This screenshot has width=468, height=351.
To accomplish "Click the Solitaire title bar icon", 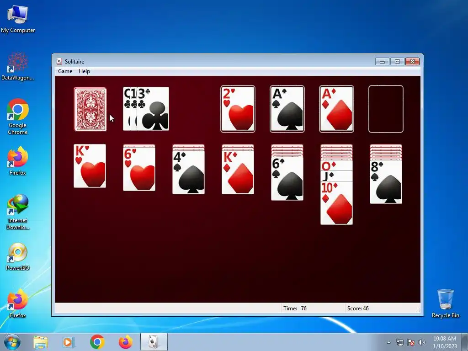I will [x=59, y=62].
